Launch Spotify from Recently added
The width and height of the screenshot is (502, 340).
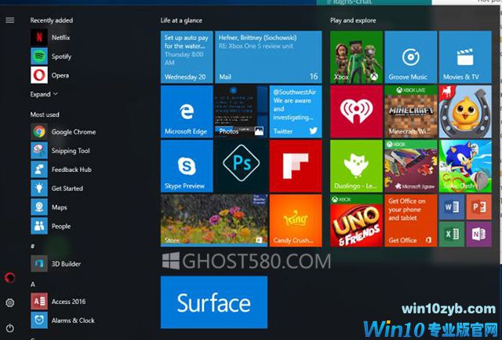tap(39, 57)
